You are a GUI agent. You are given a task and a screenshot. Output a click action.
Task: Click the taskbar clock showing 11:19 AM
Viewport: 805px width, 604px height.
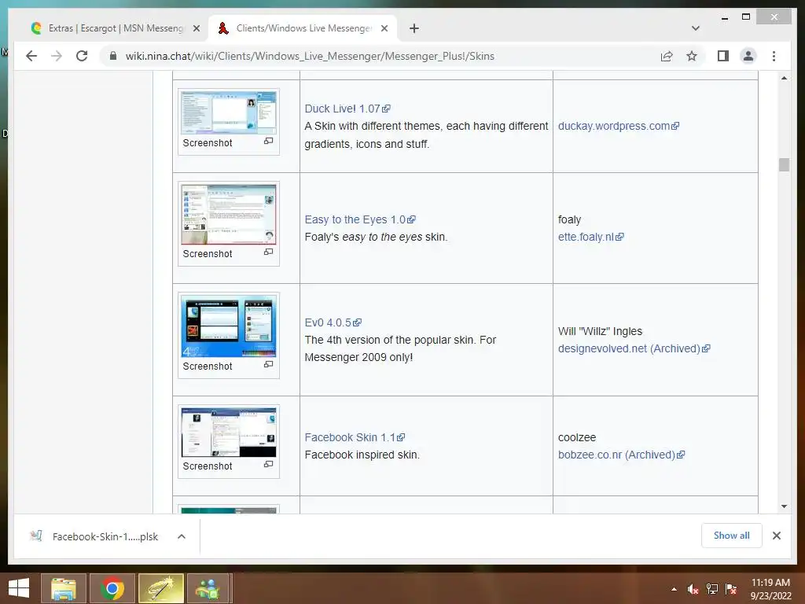pos(770,589)
